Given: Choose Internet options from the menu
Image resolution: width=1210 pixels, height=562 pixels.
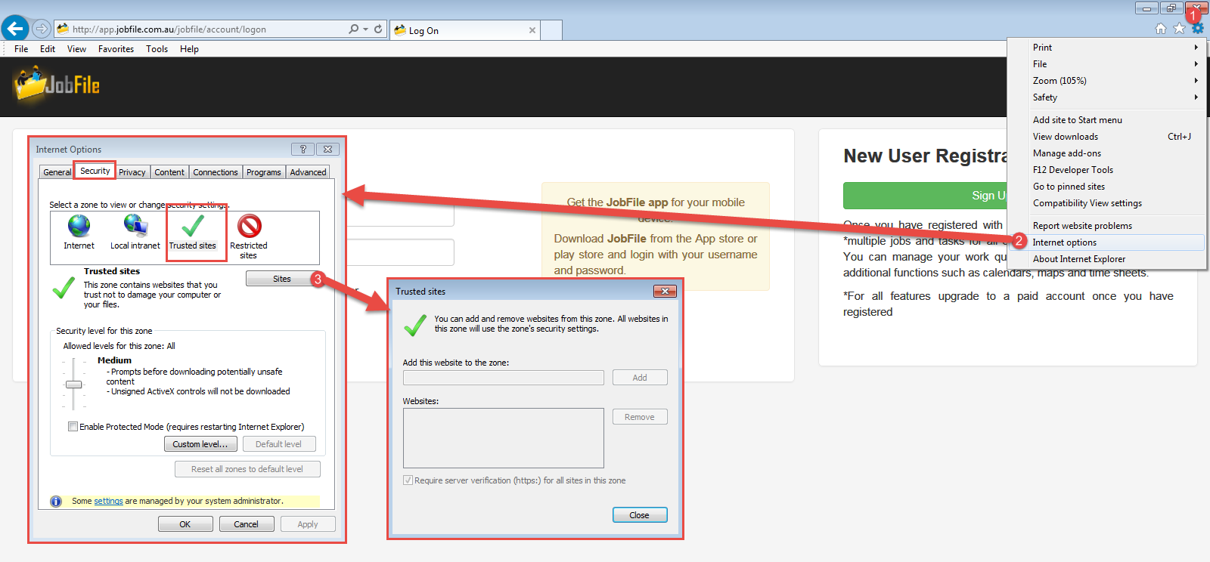Looking at the screenshot, I should pyautogui.click(x=1107, y=242).
